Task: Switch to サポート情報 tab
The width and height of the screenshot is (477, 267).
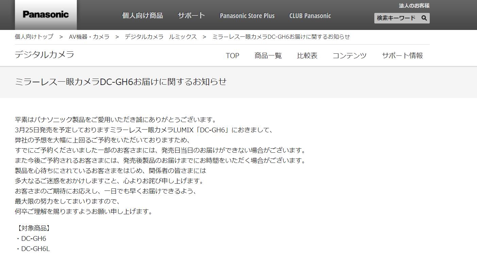Action: click(x=402, y=55)
